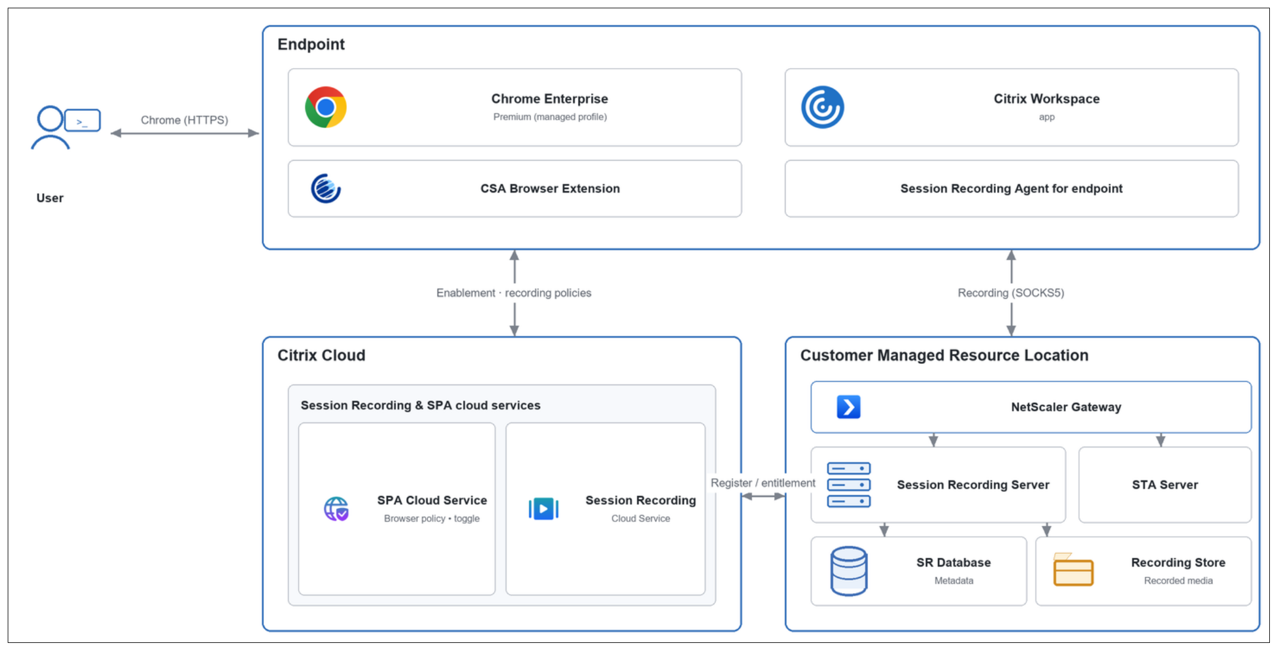Select the SR Database title
This screenshot has width=1277, height=653.
pos(953,562)
